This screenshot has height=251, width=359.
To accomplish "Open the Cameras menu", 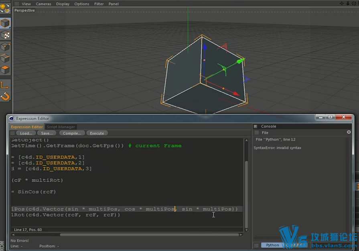I will coord(43,4).
